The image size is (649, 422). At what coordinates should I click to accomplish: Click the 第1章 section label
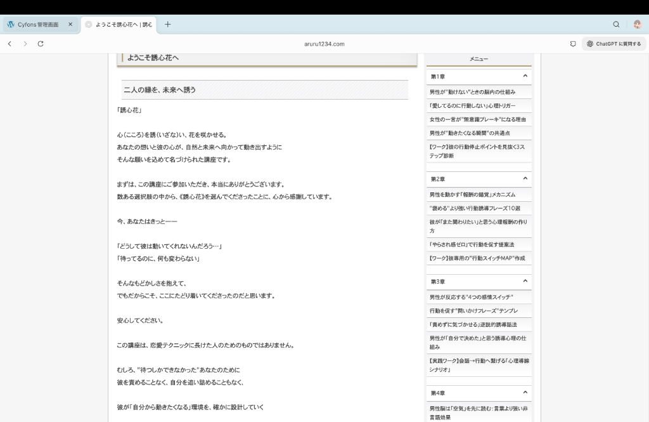click(x=437, y=77)
